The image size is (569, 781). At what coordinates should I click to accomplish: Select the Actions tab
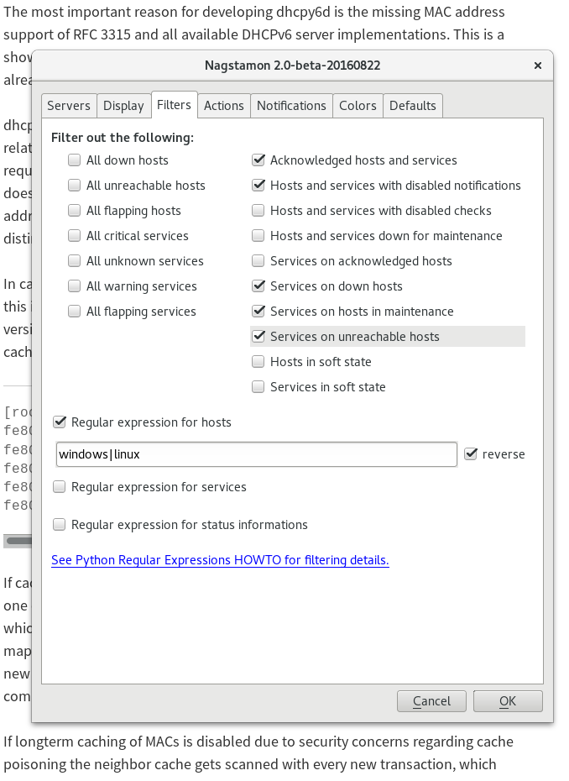click(x=224, y=106)
